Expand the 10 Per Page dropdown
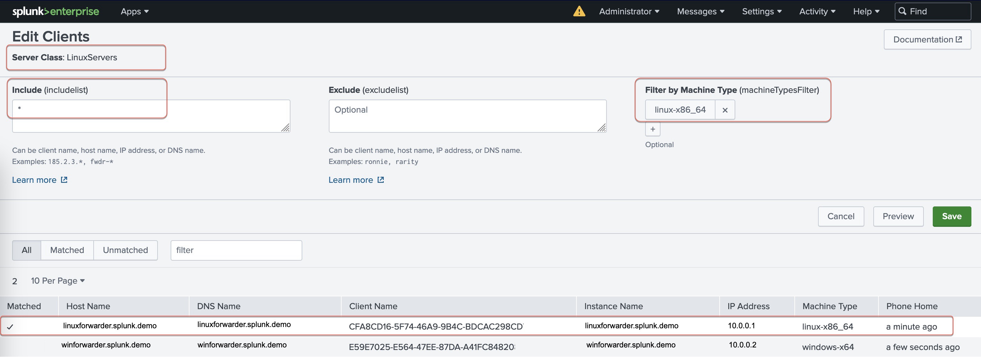The width and height of the screenshot is (981, 357). (58, 280)
